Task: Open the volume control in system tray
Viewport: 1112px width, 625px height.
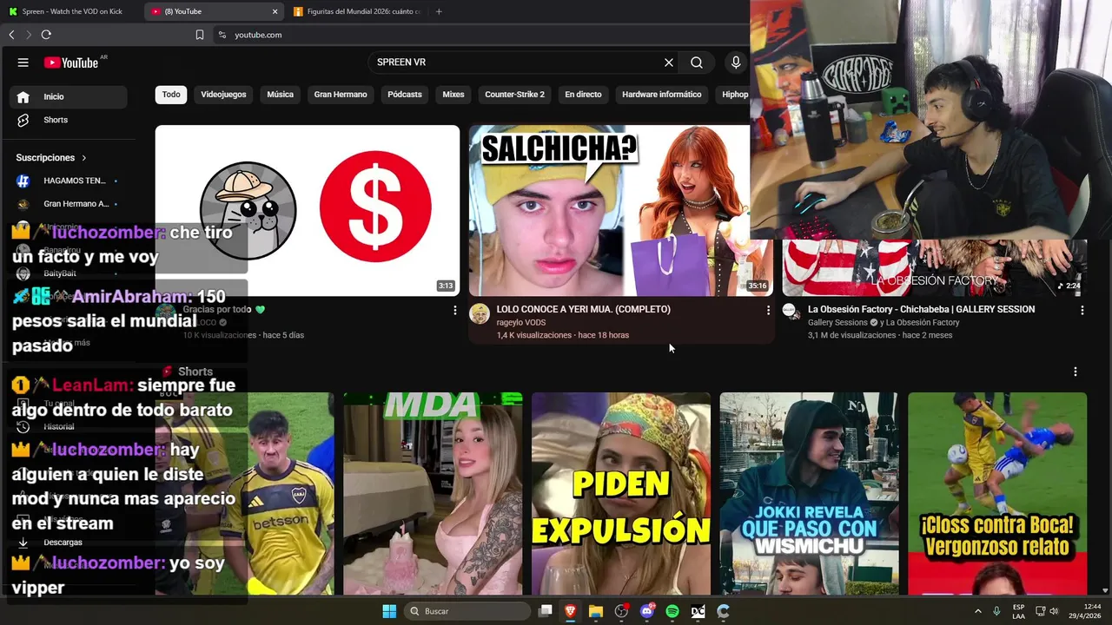Action: [1054, 611]
